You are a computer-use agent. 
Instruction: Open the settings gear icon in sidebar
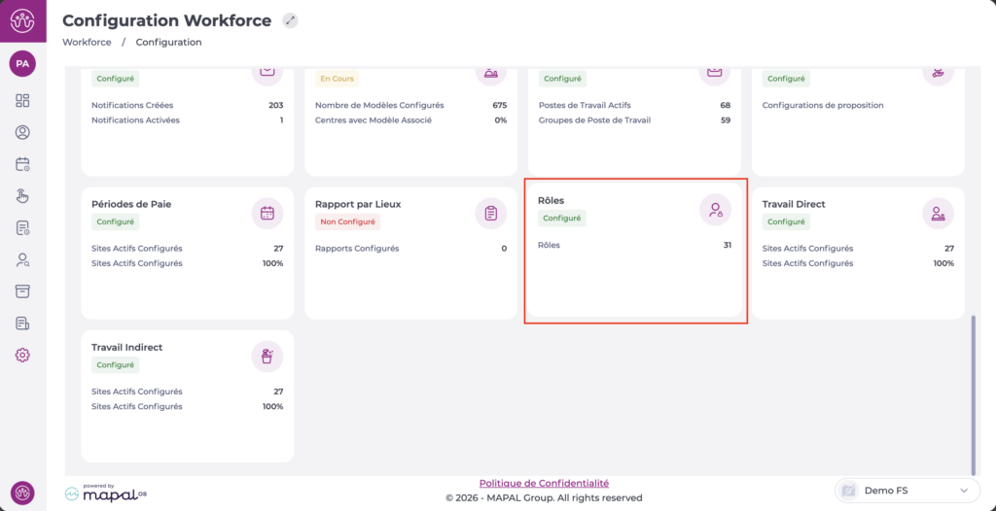(x=22, y=356)
